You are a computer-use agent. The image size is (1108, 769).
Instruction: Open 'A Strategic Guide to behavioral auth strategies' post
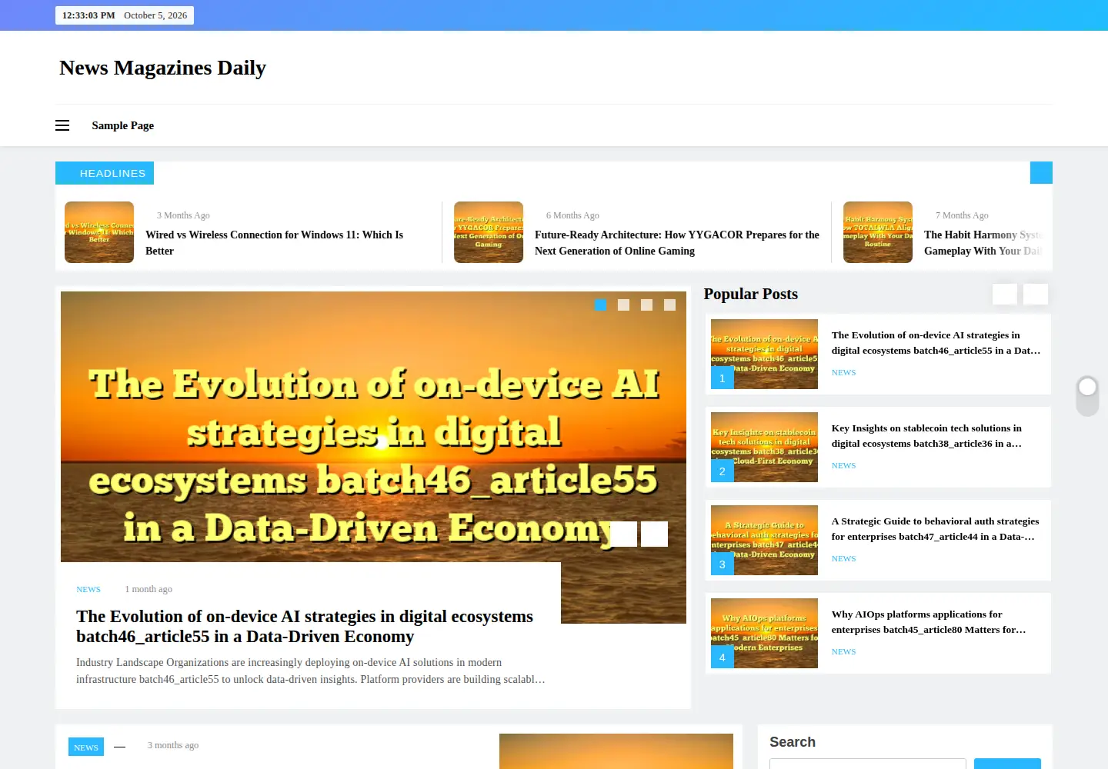pos(935,528)
